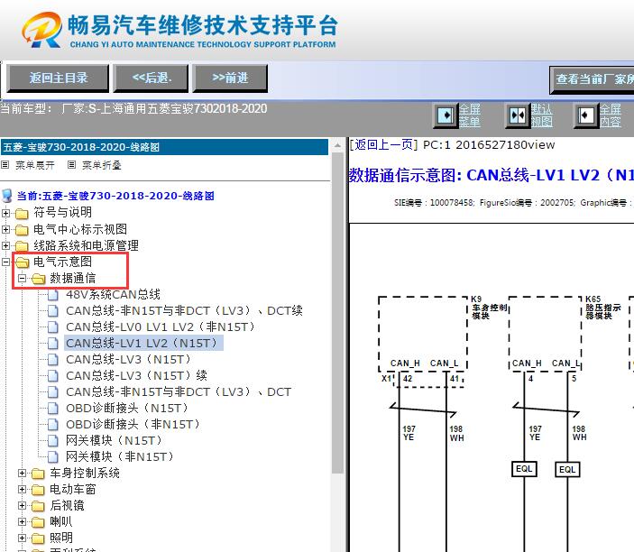Click 菜单折叠 to collapse all menus
The height and width of the screenshot is (552, 634).
[x=102, y=165]
